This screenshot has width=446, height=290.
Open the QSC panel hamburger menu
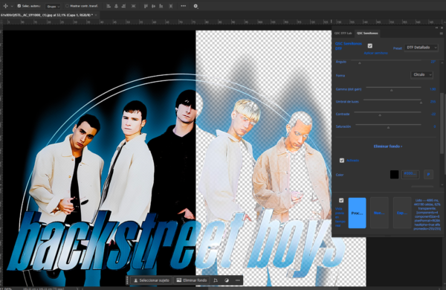[x=442, y=33]
